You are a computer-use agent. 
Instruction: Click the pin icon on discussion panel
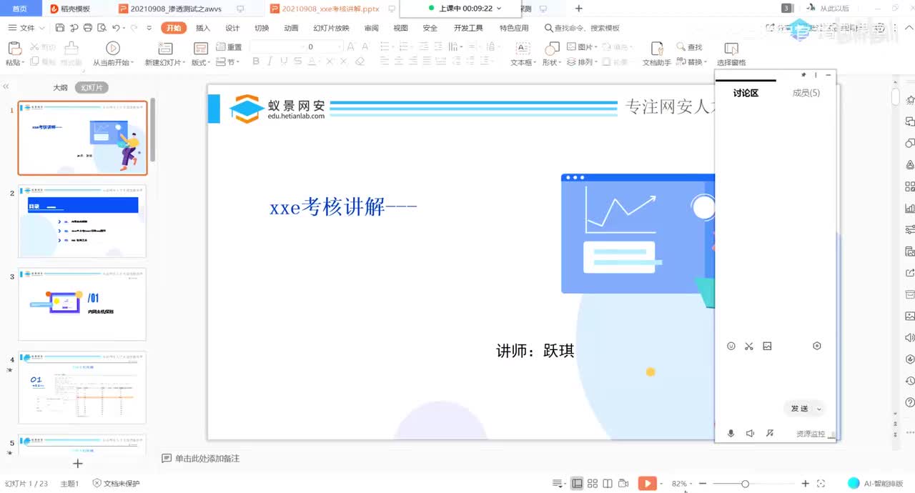803,74
